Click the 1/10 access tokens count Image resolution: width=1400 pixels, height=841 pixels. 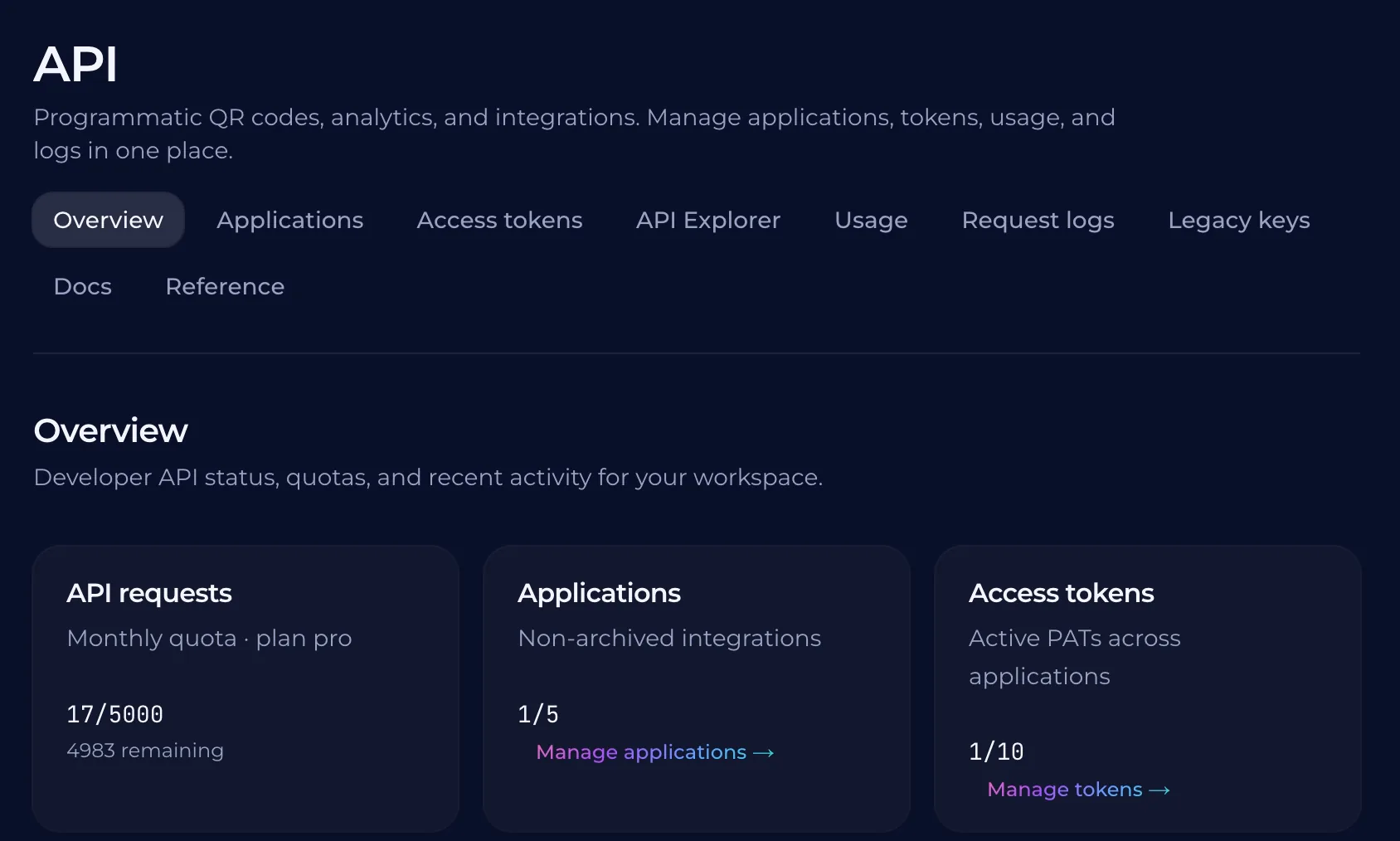[x=996, y=751]
